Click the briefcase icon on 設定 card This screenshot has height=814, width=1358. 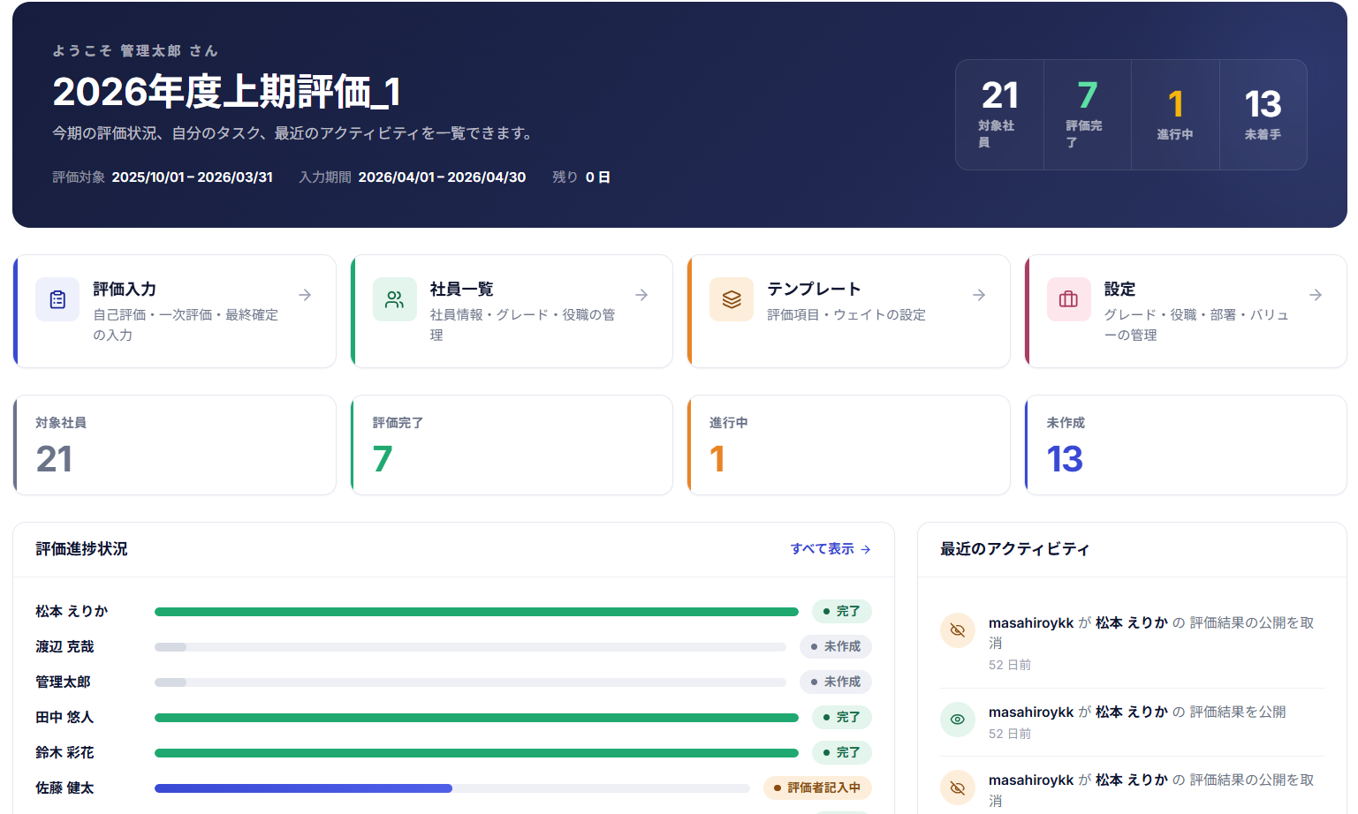(x=1069, y=299)
